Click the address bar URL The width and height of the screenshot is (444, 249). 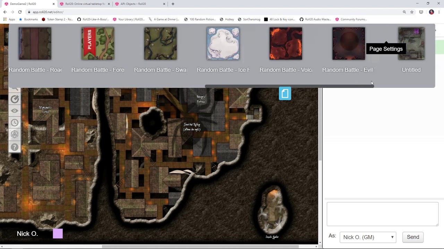[x=48, y=12]
